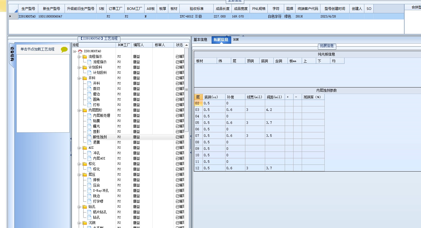Click the 板材 header in 纯光板信息 table
This screenshot has width=421, height=228.
[206, 61]
